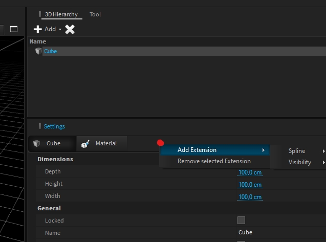Viewport: 326px width, 242px height.
Task: Toggle the Locked checkbox
Action: click(241, 221)
